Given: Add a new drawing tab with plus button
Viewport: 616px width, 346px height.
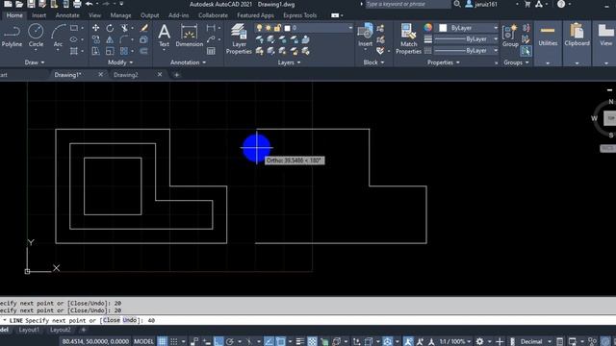Looking at the screenshot, I should point(176,75).
